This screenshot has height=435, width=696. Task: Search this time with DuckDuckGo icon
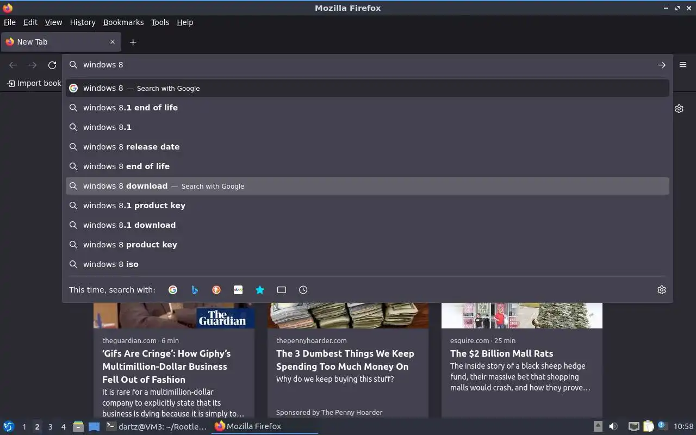coord(216,290)
